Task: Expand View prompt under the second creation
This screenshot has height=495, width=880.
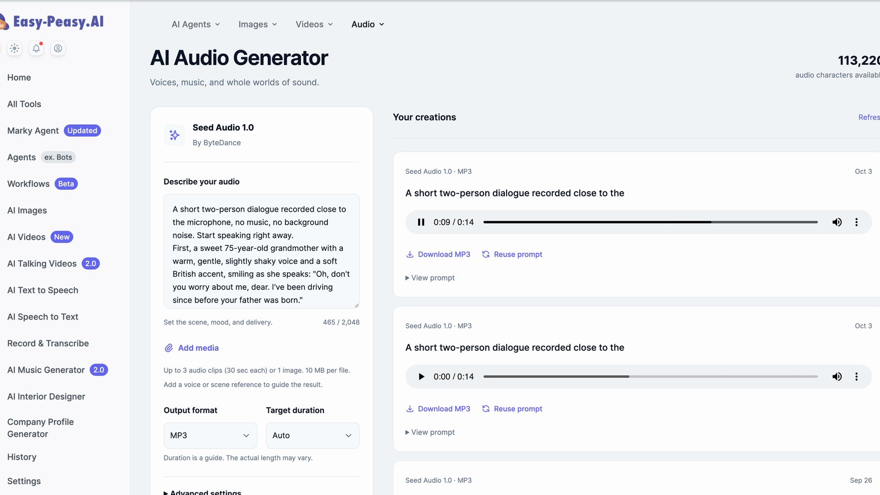Action: (430, 432)
